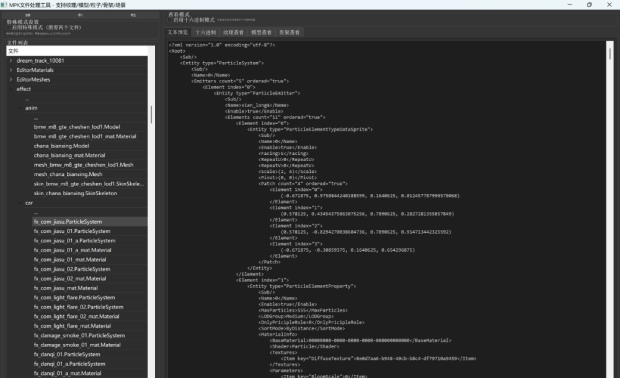The width and height of the screenshot is (620, 378).
Task: Switch to the 十六进制 tab
Action: (206, 32)
